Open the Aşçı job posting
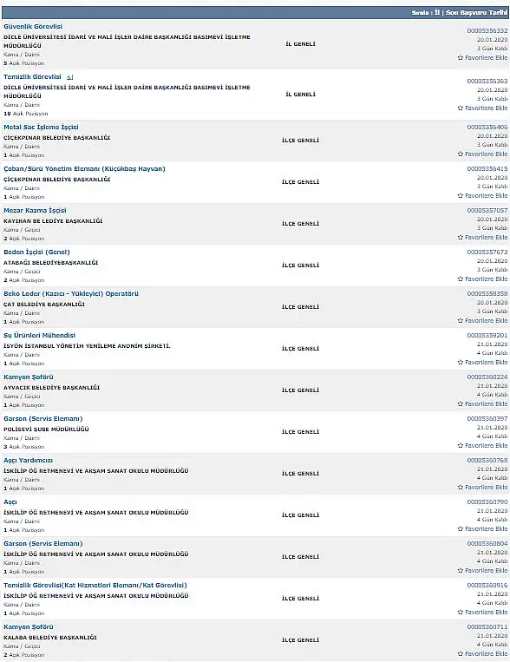This screenshot has height=662, width=510. coord(10,502)
